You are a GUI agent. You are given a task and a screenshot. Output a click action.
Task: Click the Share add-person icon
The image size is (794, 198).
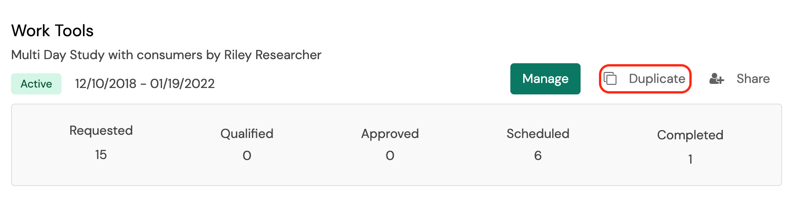click(x=716, y=79)
